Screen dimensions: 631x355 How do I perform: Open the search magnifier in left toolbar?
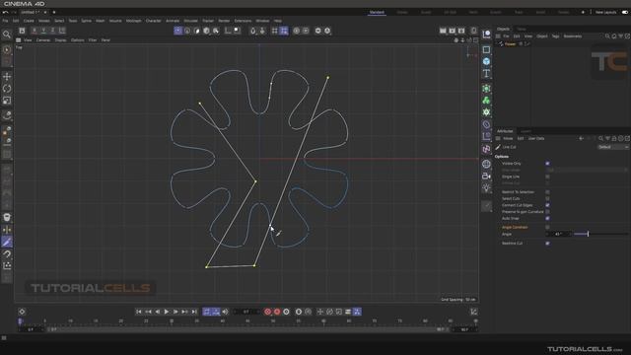point(7,35)
